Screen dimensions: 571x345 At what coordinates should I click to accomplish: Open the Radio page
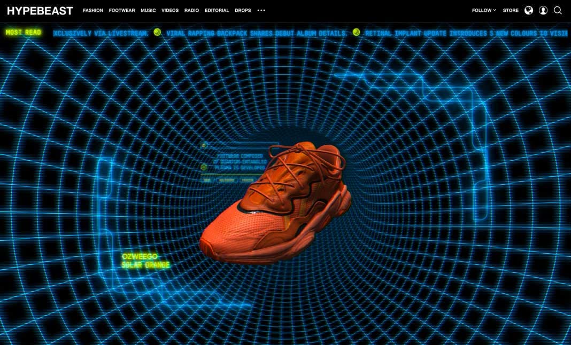pos(191,11)
